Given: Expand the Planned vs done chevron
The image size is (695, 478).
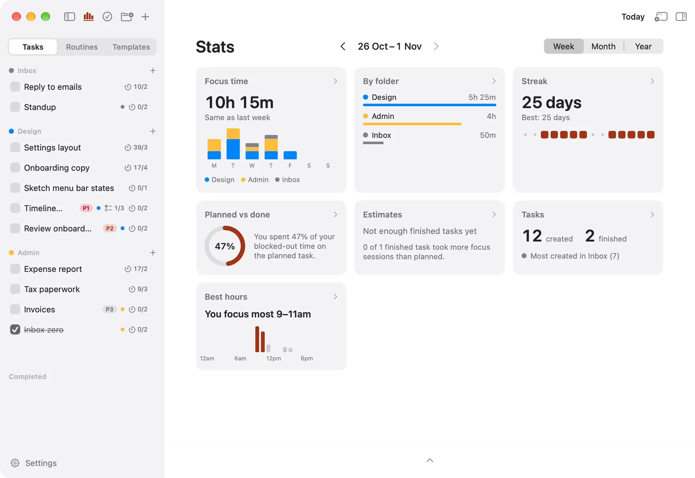Looking at the screenshot, I should click(335, 215).
